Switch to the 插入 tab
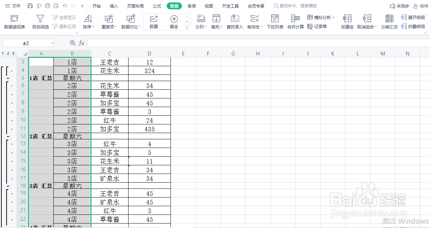The width and height of the screenshot is (430, 228). point(114,6)
